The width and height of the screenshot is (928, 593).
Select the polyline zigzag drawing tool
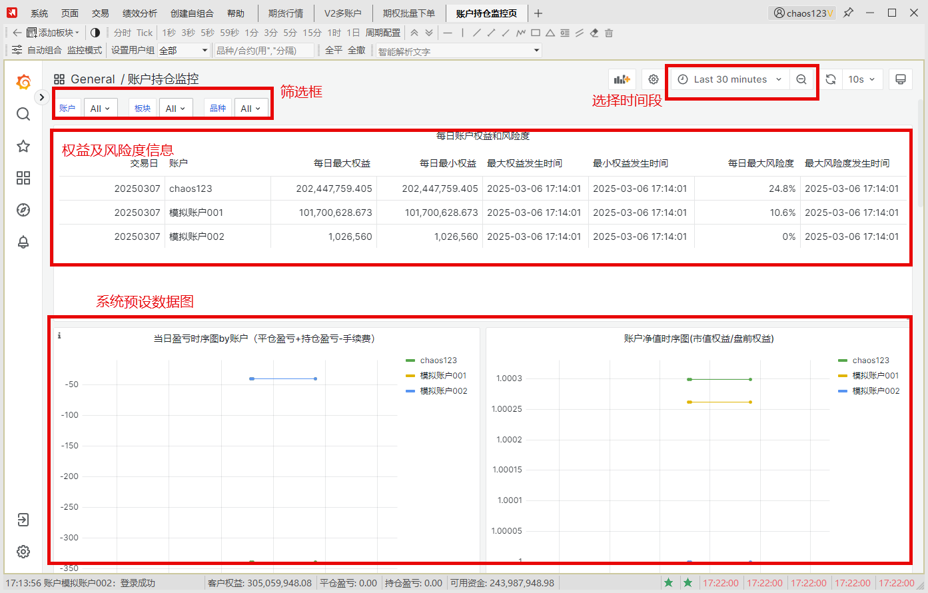521,33
